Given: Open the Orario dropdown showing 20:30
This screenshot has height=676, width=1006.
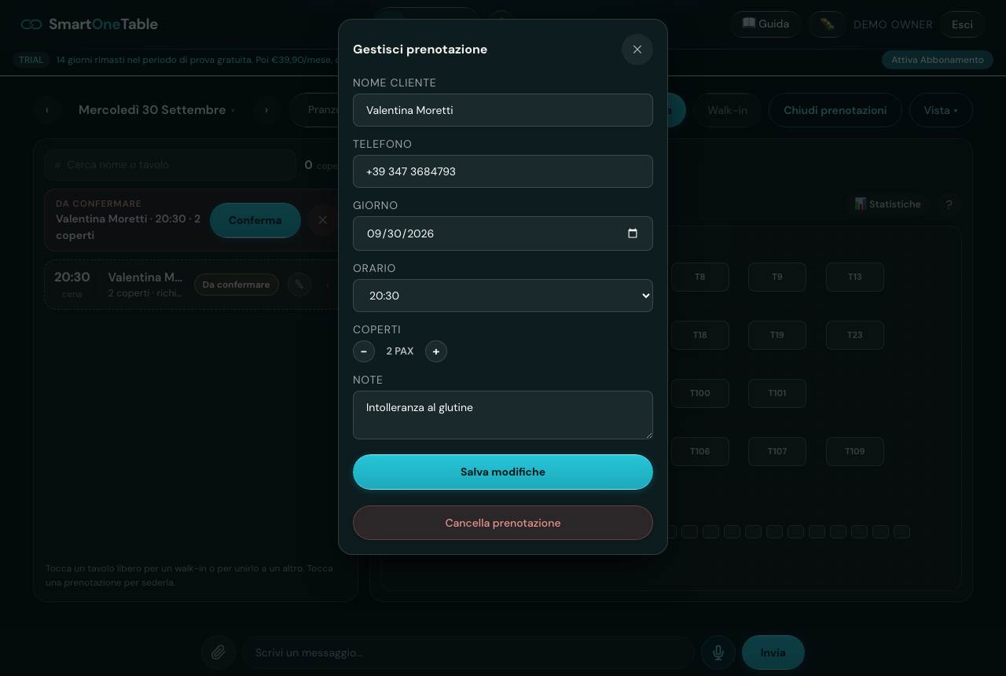Looking at the screenshot, I should click(503, 296).
